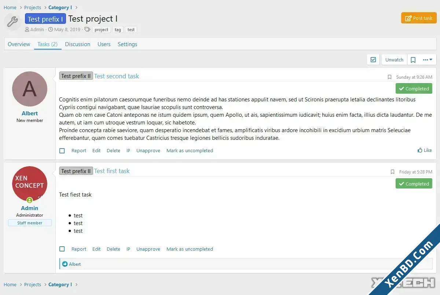Click the Post task button
This screenshot has height=295, width=440.
[419, 18]
